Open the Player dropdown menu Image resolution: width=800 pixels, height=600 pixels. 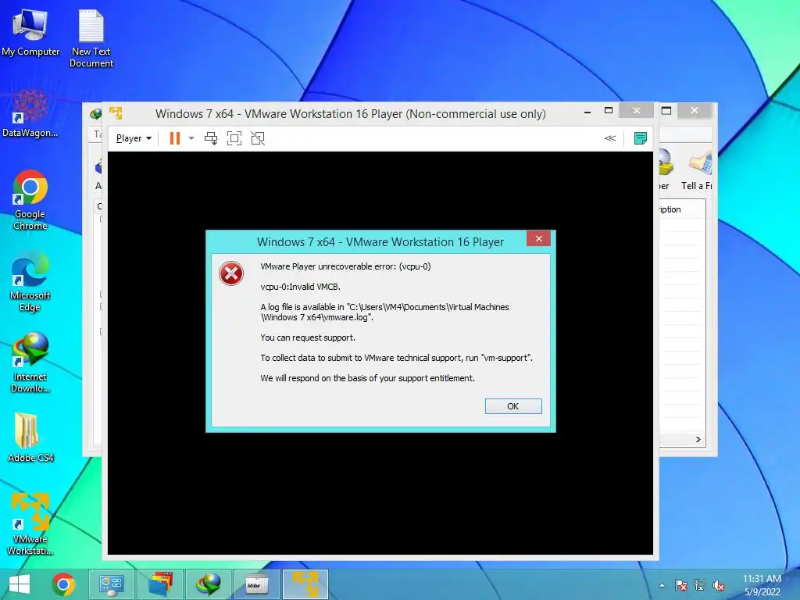[134, 138]
